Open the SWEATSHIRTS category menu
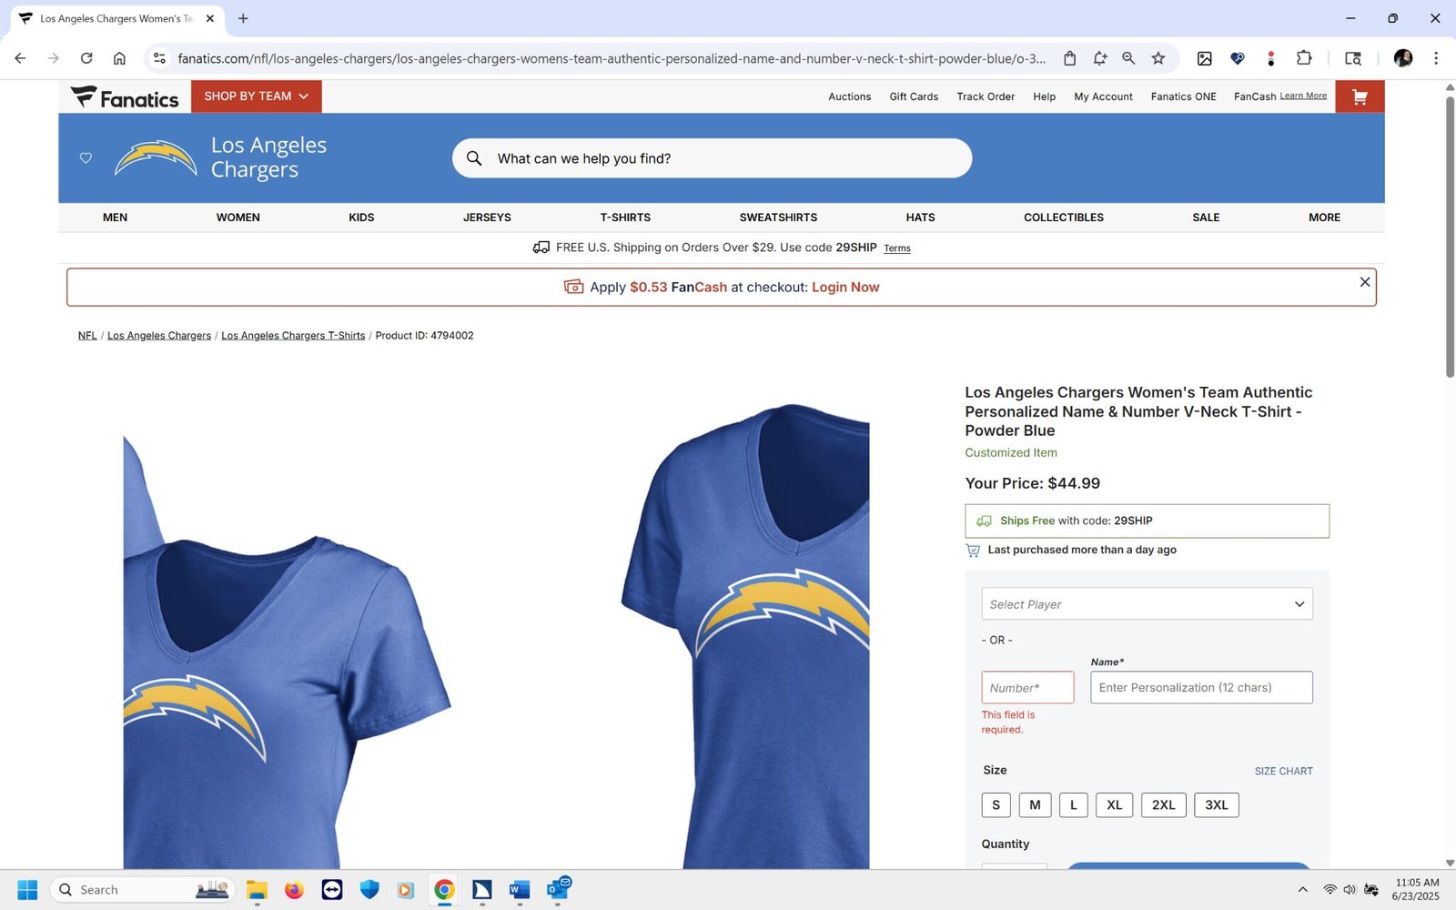The height and width of the screenshot is (910, 1456). point(778,217)
